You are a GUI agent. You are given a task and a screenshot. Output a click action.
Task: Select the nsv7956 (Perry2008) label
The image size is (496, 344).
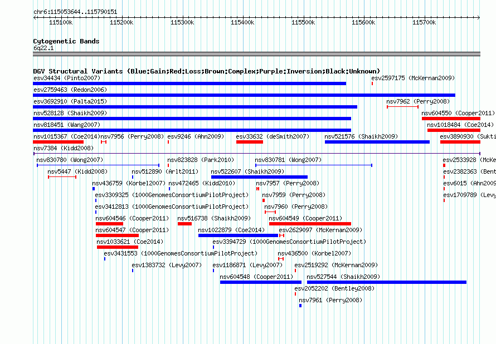point(132,136)
